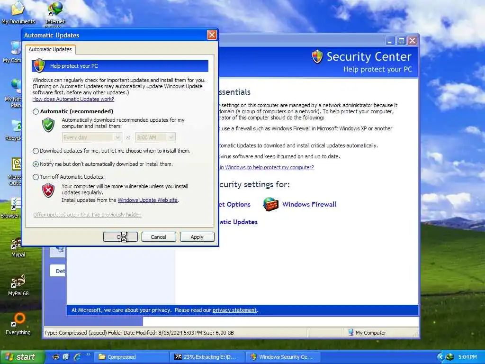This screenshot has width=485, height=364.
Task: Expand hidden system tray icons arrow
Action: tap(441, 357)
